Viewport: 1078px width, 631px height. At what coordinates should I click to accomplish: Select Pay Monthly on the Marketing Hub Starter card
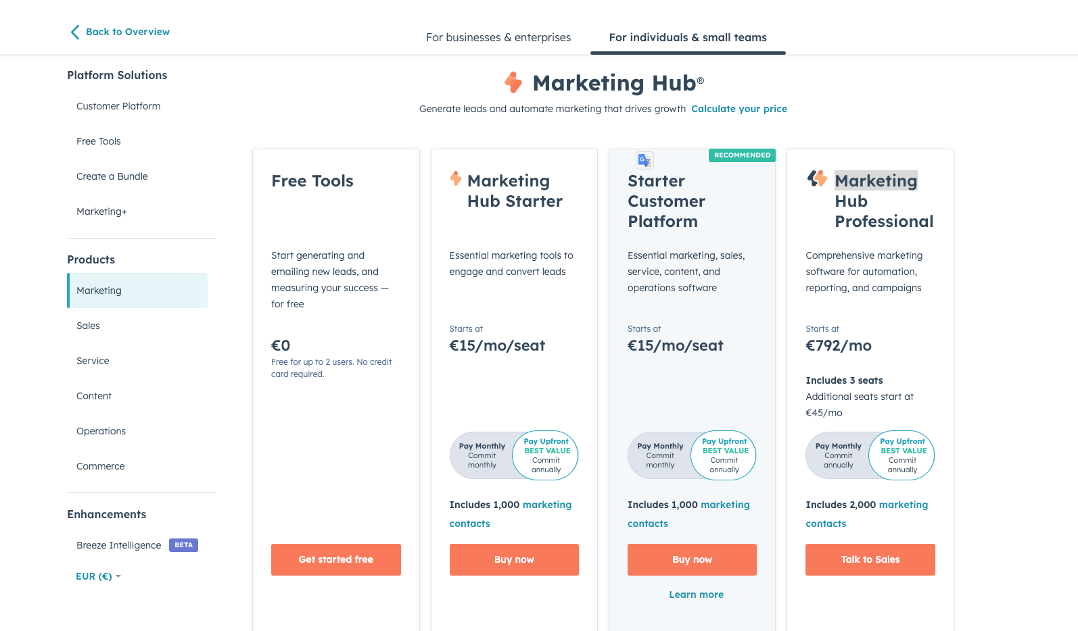click(x=482, y=455)
